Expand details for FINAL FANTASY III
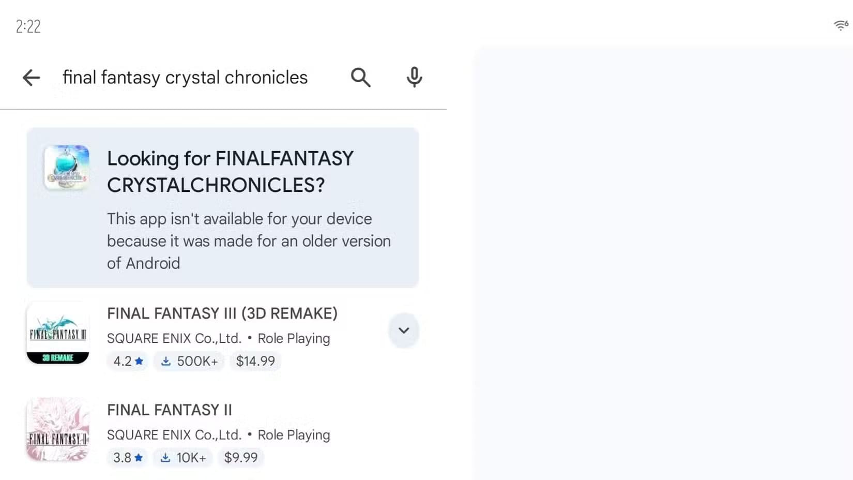Screen dimensions: 853x480 click(404, 331)
